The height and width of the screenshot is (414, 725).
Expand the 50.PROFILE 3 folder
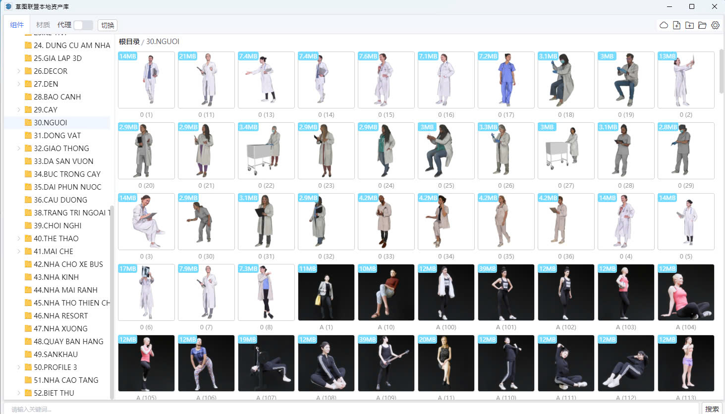pos(19,367)
